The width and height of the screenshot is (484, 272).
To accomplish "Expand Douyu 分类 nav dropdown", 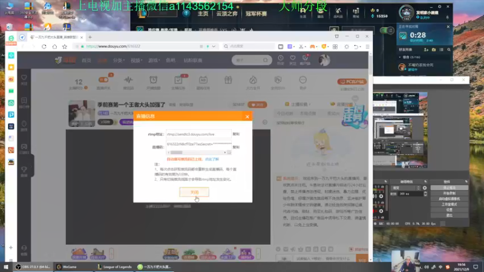I will 119,60.
